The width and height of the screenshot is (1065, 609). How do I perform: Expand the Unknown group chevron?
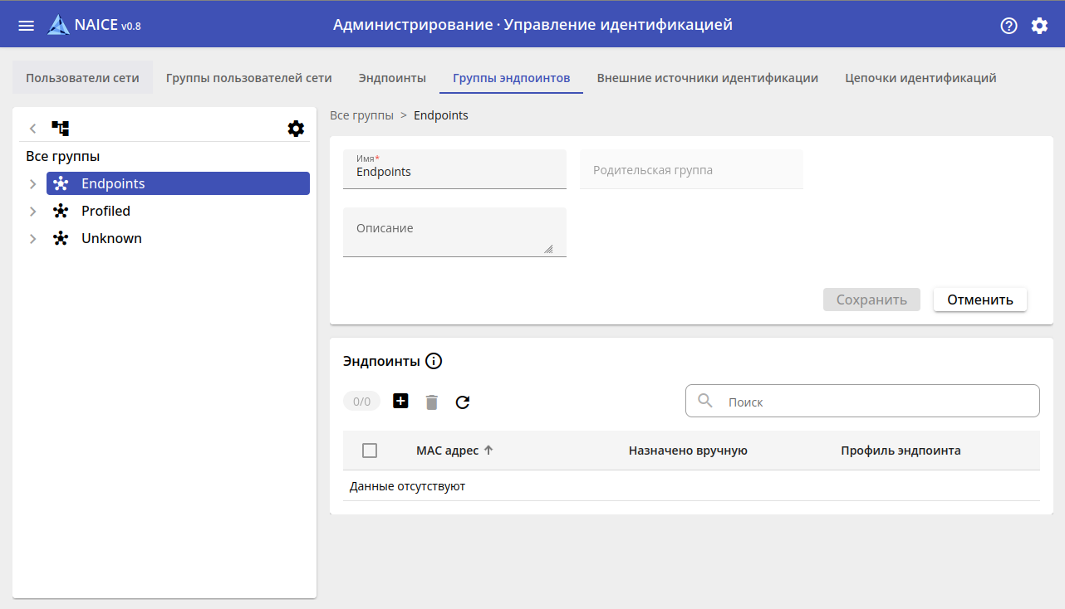coord(32,239)
